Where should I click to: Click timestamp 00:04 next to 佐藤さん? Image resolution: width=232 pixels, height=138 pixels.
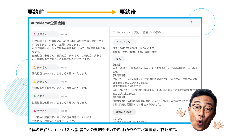coord(64,96)
